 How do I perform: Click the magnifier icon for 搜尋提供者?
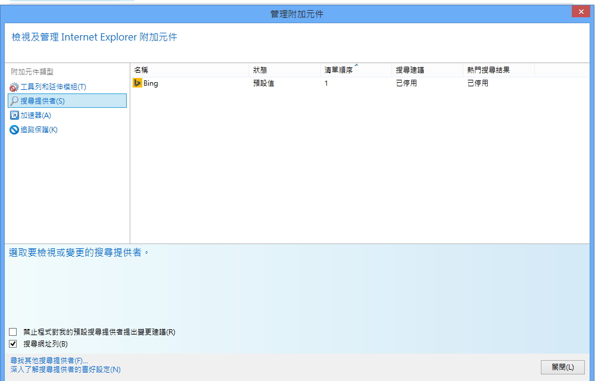point(14,101)
